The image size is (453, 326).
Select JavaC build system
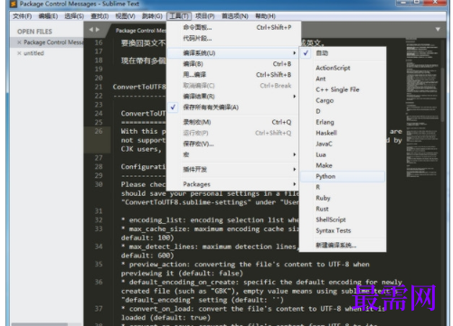(343, 144)
